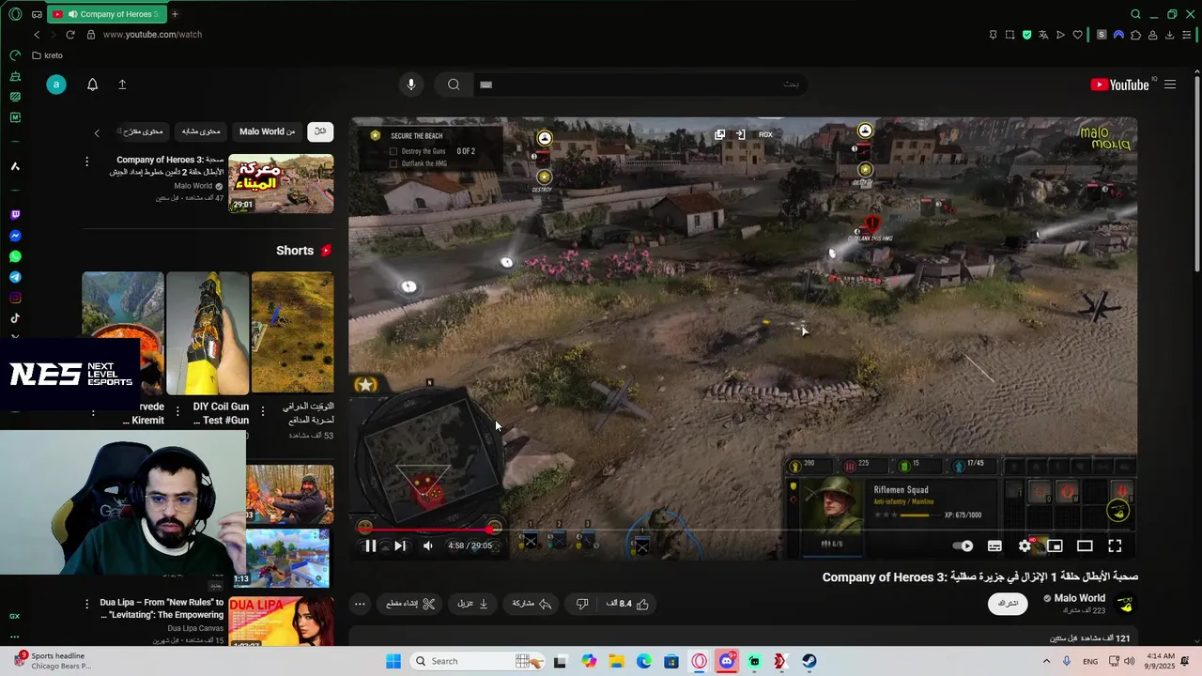Reload the page in browser toolbar
Viewport: 1202px width, 676px height.
pyautogui.click(x=69, y=35)
